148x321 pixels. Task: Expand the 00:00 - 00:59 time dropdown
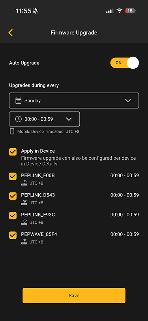tap(44, 119)
